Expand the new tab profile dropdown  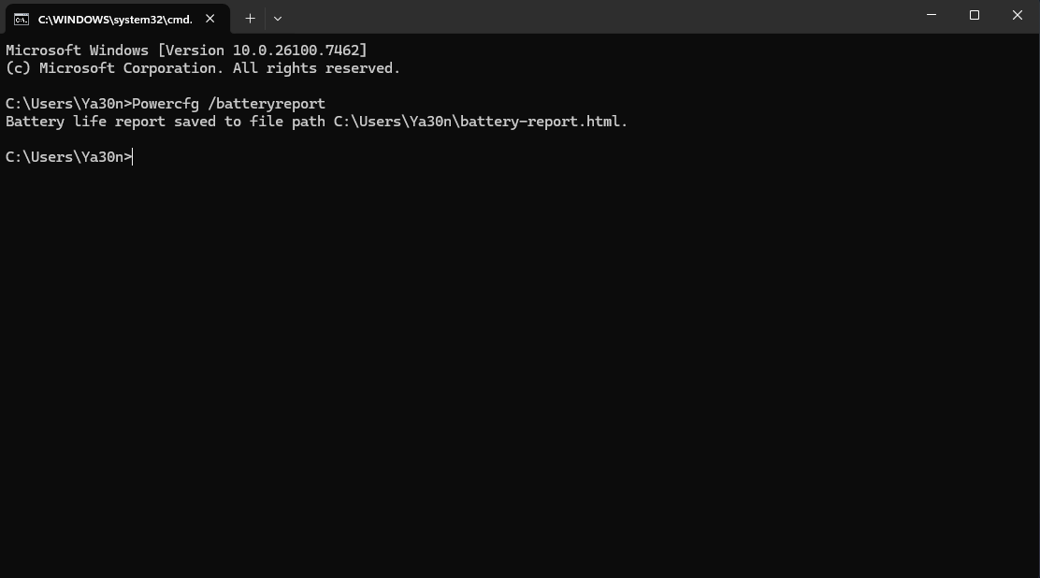(x=278, y=18)
